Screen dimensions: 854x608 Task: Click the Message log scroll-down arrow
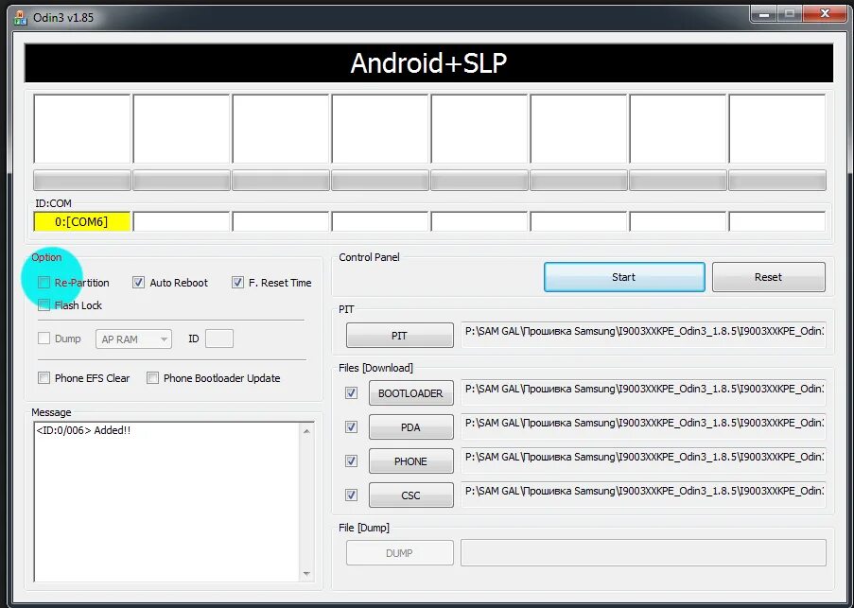pos(306,574)
